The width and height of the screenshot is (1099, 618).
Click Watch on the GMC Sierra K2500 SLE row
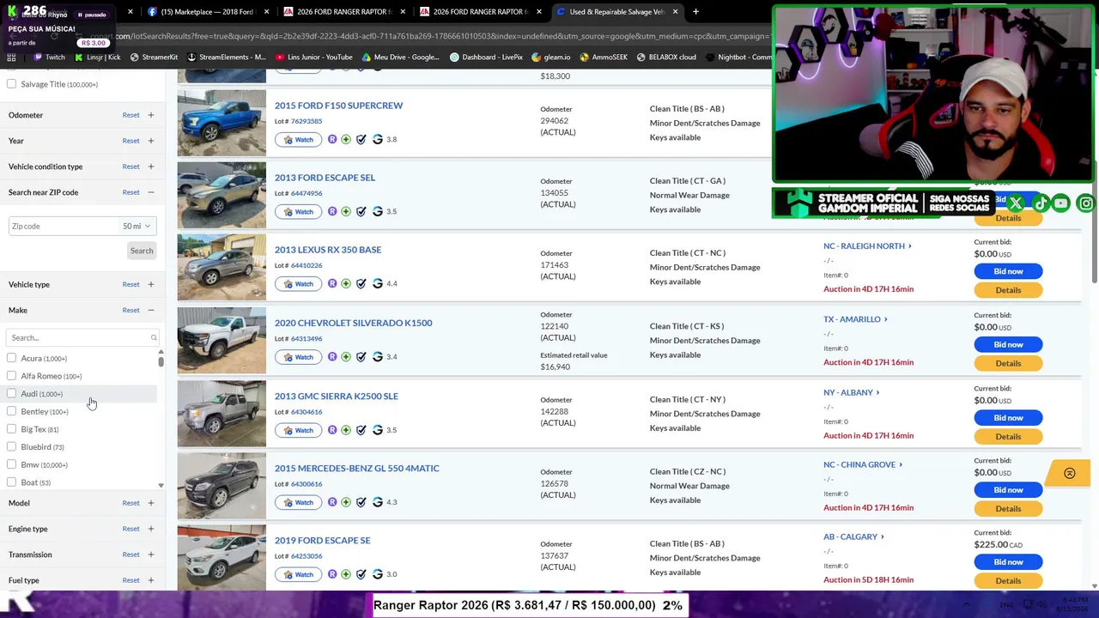coord(299,430)
